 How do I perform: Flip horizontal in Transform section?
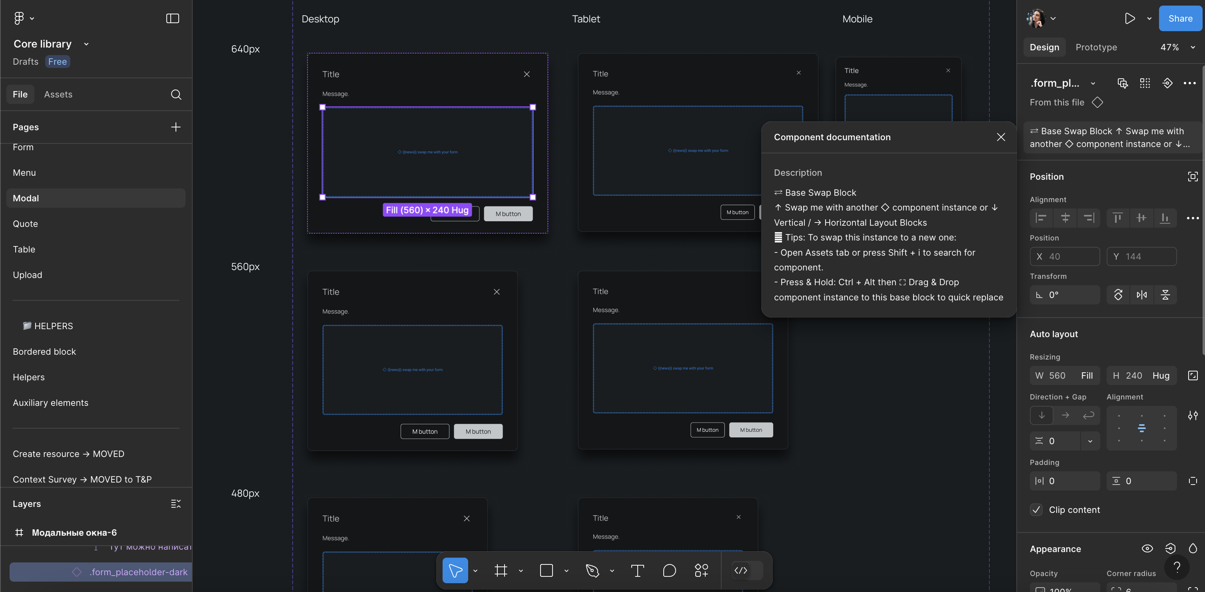[x=1141, y=295]
